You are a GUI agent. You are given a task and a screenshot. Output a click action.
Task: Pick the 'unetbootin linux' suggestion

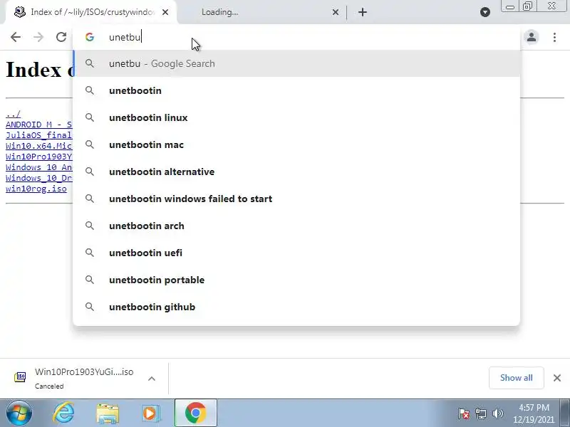[296, 117]
